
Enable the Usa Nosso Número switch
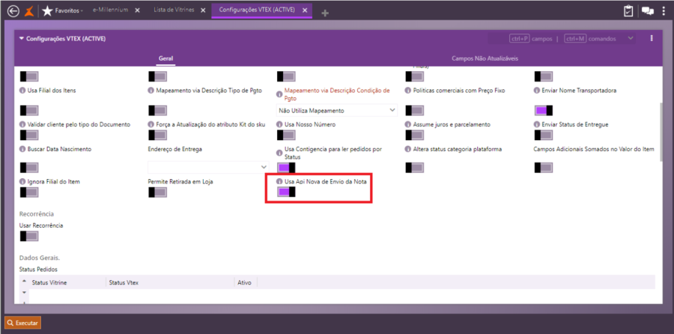click(286, 135)
